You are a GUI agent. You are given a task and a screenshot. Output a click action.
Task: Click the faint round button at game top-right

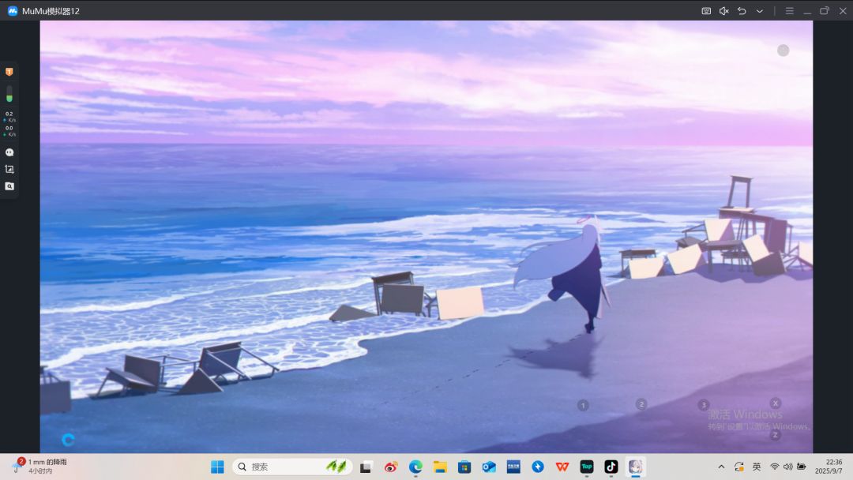point(783,51)
